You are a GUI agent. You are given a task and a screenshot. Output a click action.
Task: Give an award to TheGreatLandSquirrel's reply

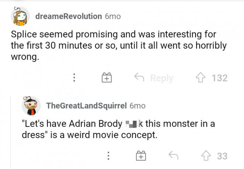(x=140, y=156)
